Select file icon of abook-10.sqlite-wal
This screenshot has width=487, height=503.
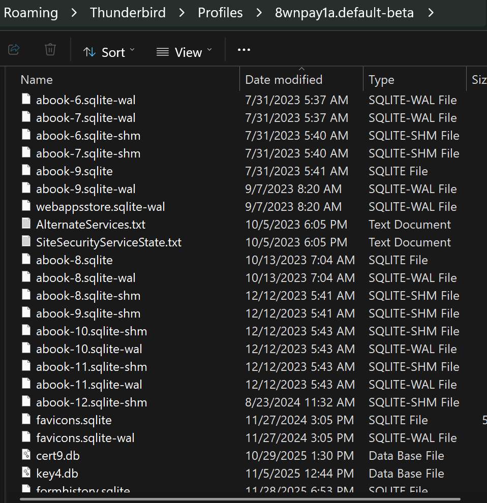coord(26,348)
